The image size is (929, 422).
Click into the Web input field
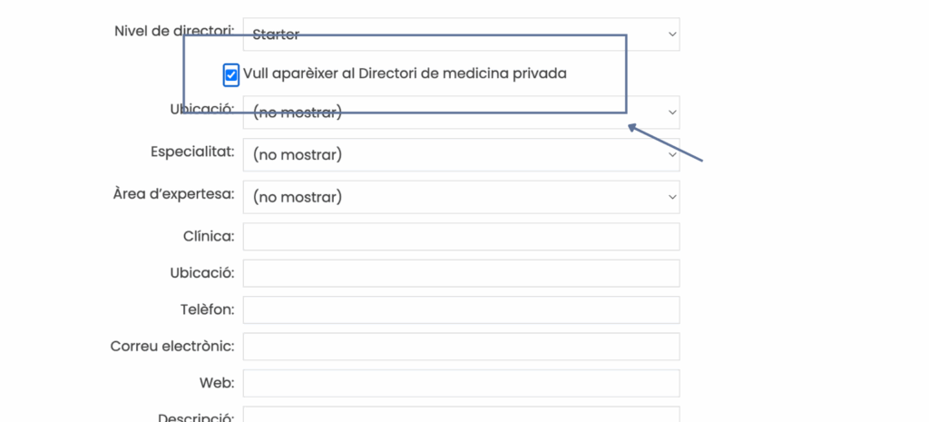click(461, 383)
